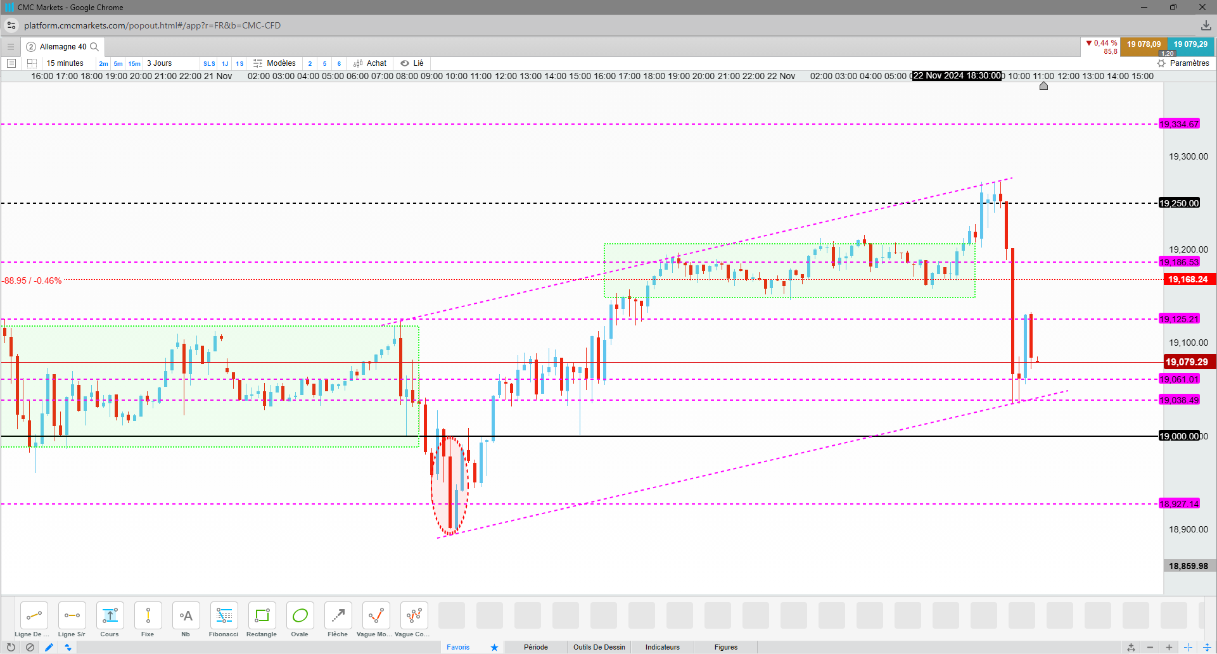The width and height of the screenshot is (1217, 654).
Task: Select the Nb text annotation tool
Action: (186, 616)
